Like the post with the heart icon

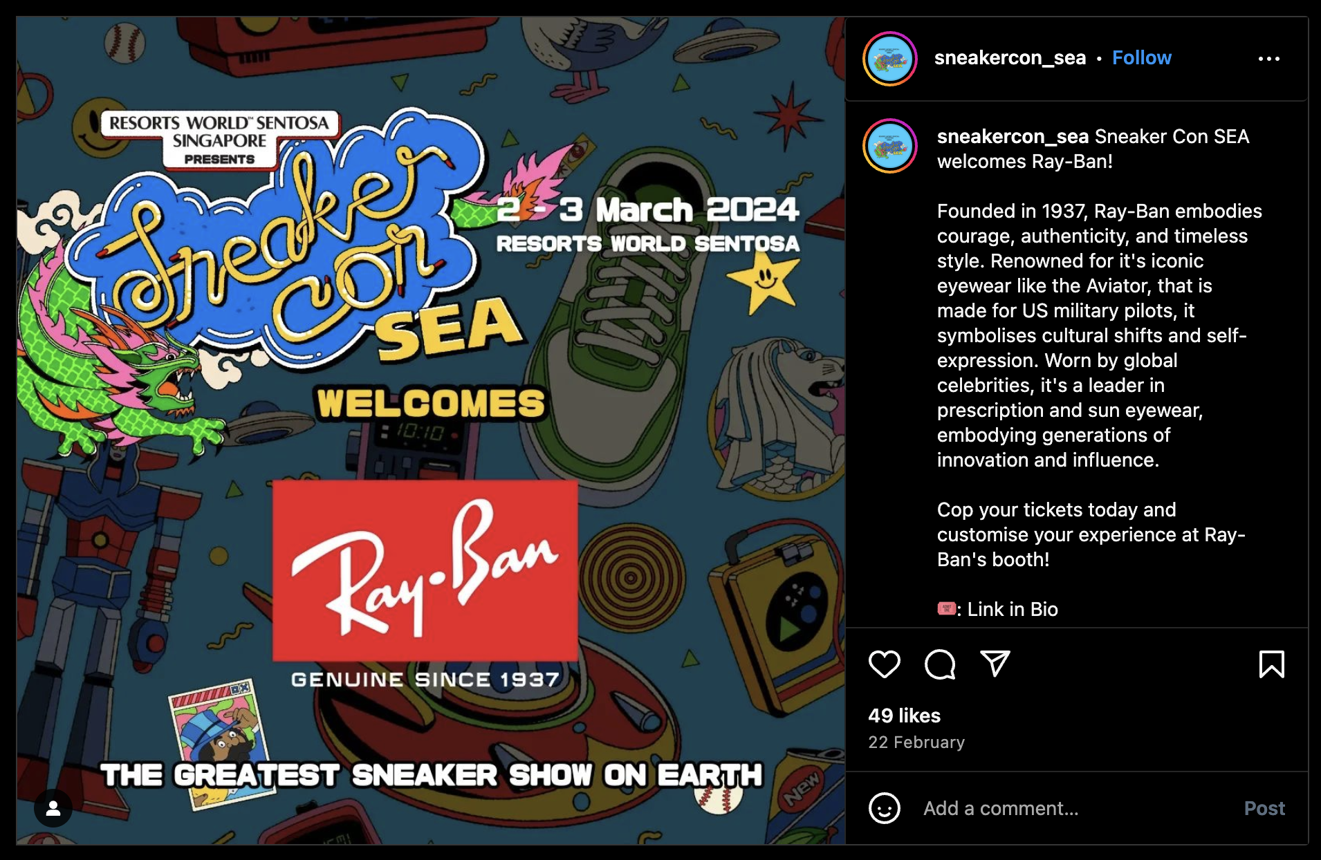point(884,664)
